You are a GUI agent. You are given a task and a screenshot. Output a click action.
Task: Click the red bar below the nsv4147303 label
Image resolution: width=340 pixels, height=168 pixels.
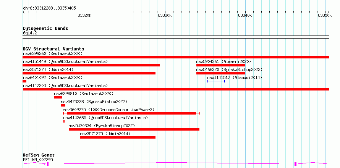(176, 89)
